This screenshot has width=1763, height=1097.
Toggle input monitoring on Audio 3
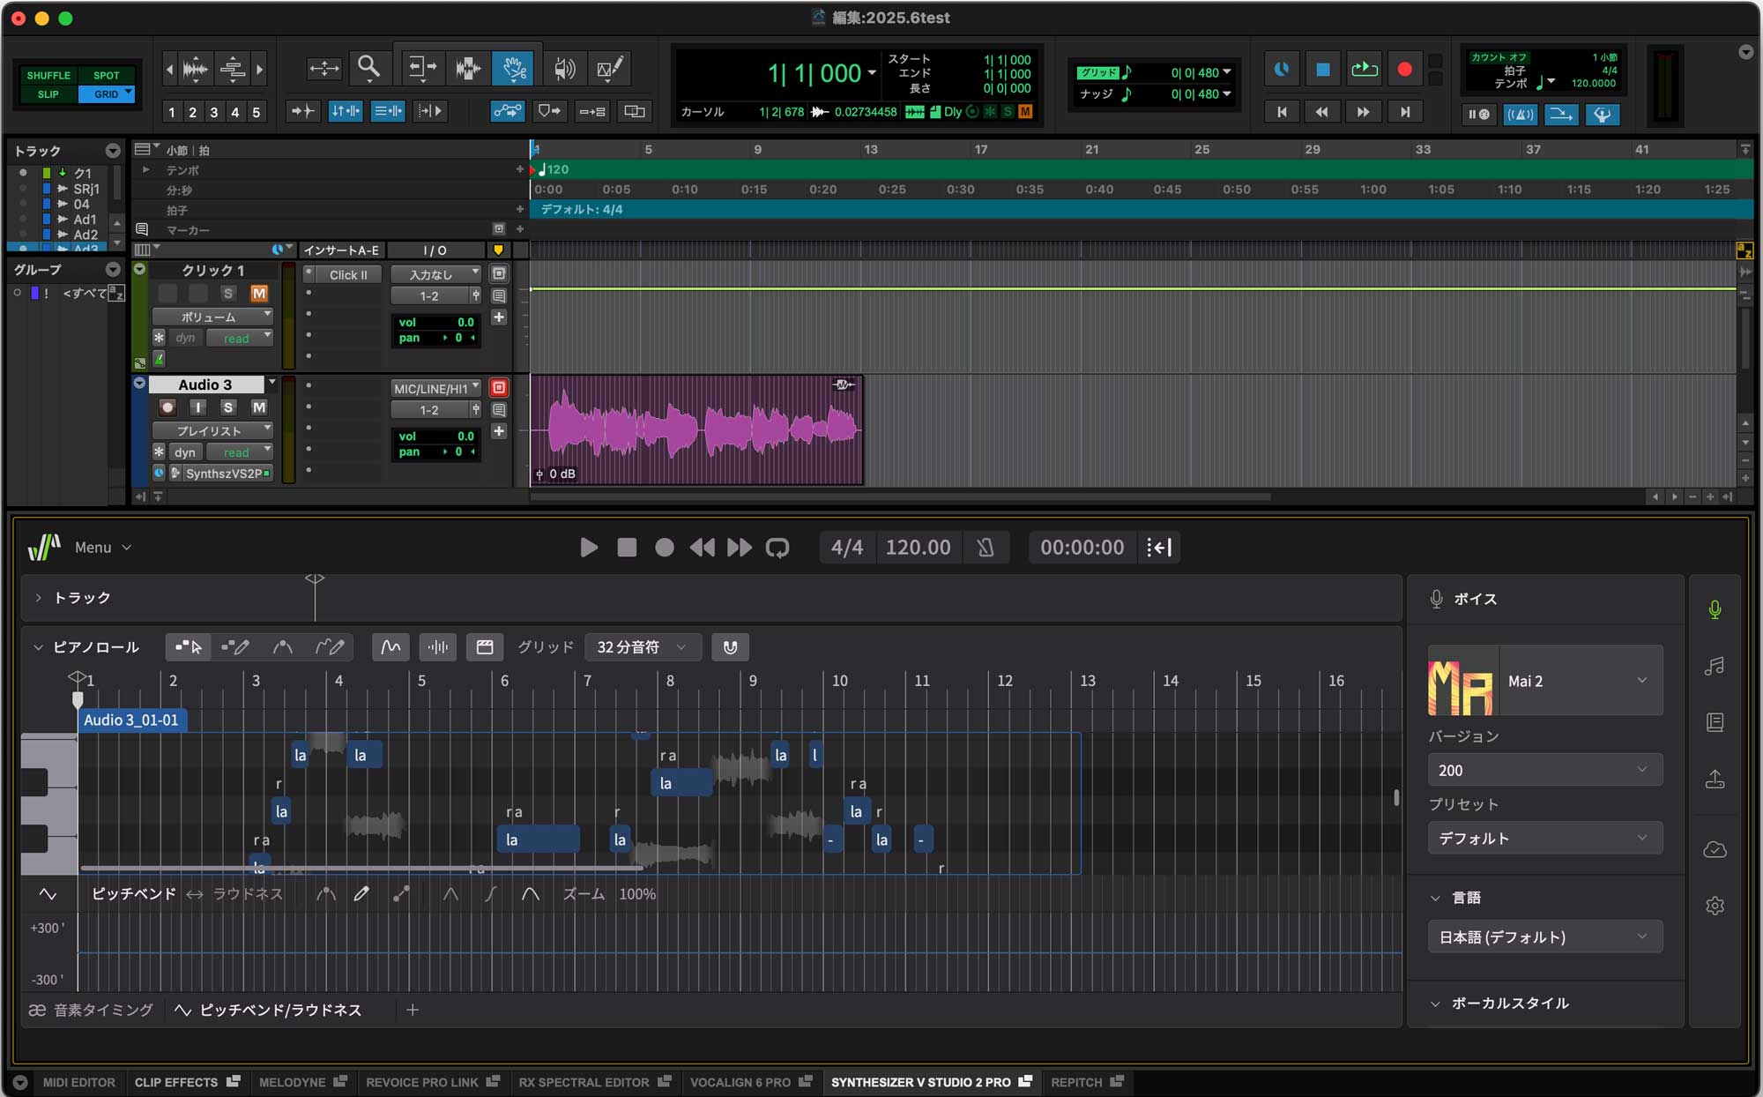pos(198,407)
